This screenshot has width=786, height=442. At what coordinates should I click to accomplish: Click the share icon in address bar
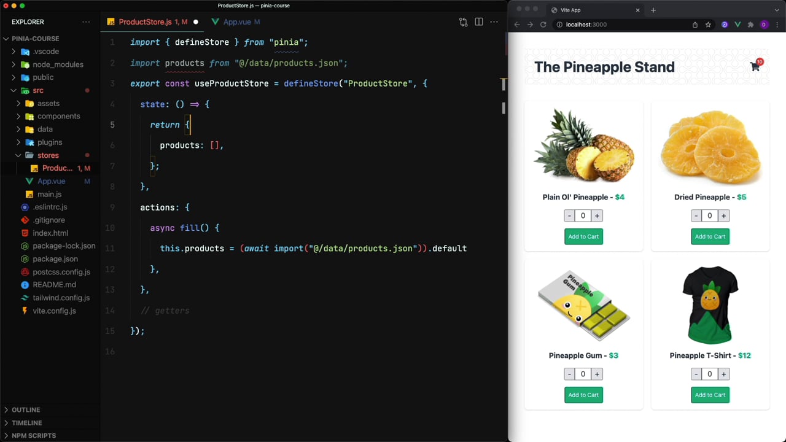(x=695, y=25)
